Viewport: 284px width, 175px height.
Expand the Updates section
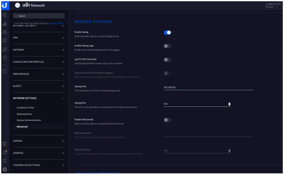click(x=63, y=153)
